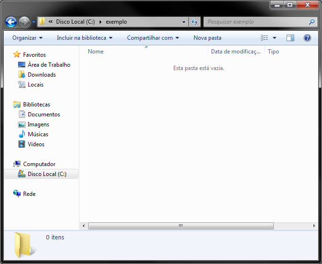322x264 pixels.
Task: Open the Compartilhar com menu
Action: (x=153, y=38)
